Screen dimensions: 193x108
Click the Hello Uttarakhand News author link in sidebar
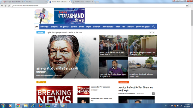(x=127, y=94)
